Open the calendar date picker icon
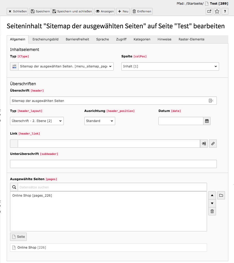This screenshot has height=263, width=234. coord(207,121)
